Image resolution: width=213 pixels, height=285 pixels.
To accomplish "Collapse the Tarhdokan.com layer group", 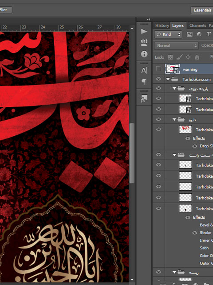I will click(x=168, y=79).
